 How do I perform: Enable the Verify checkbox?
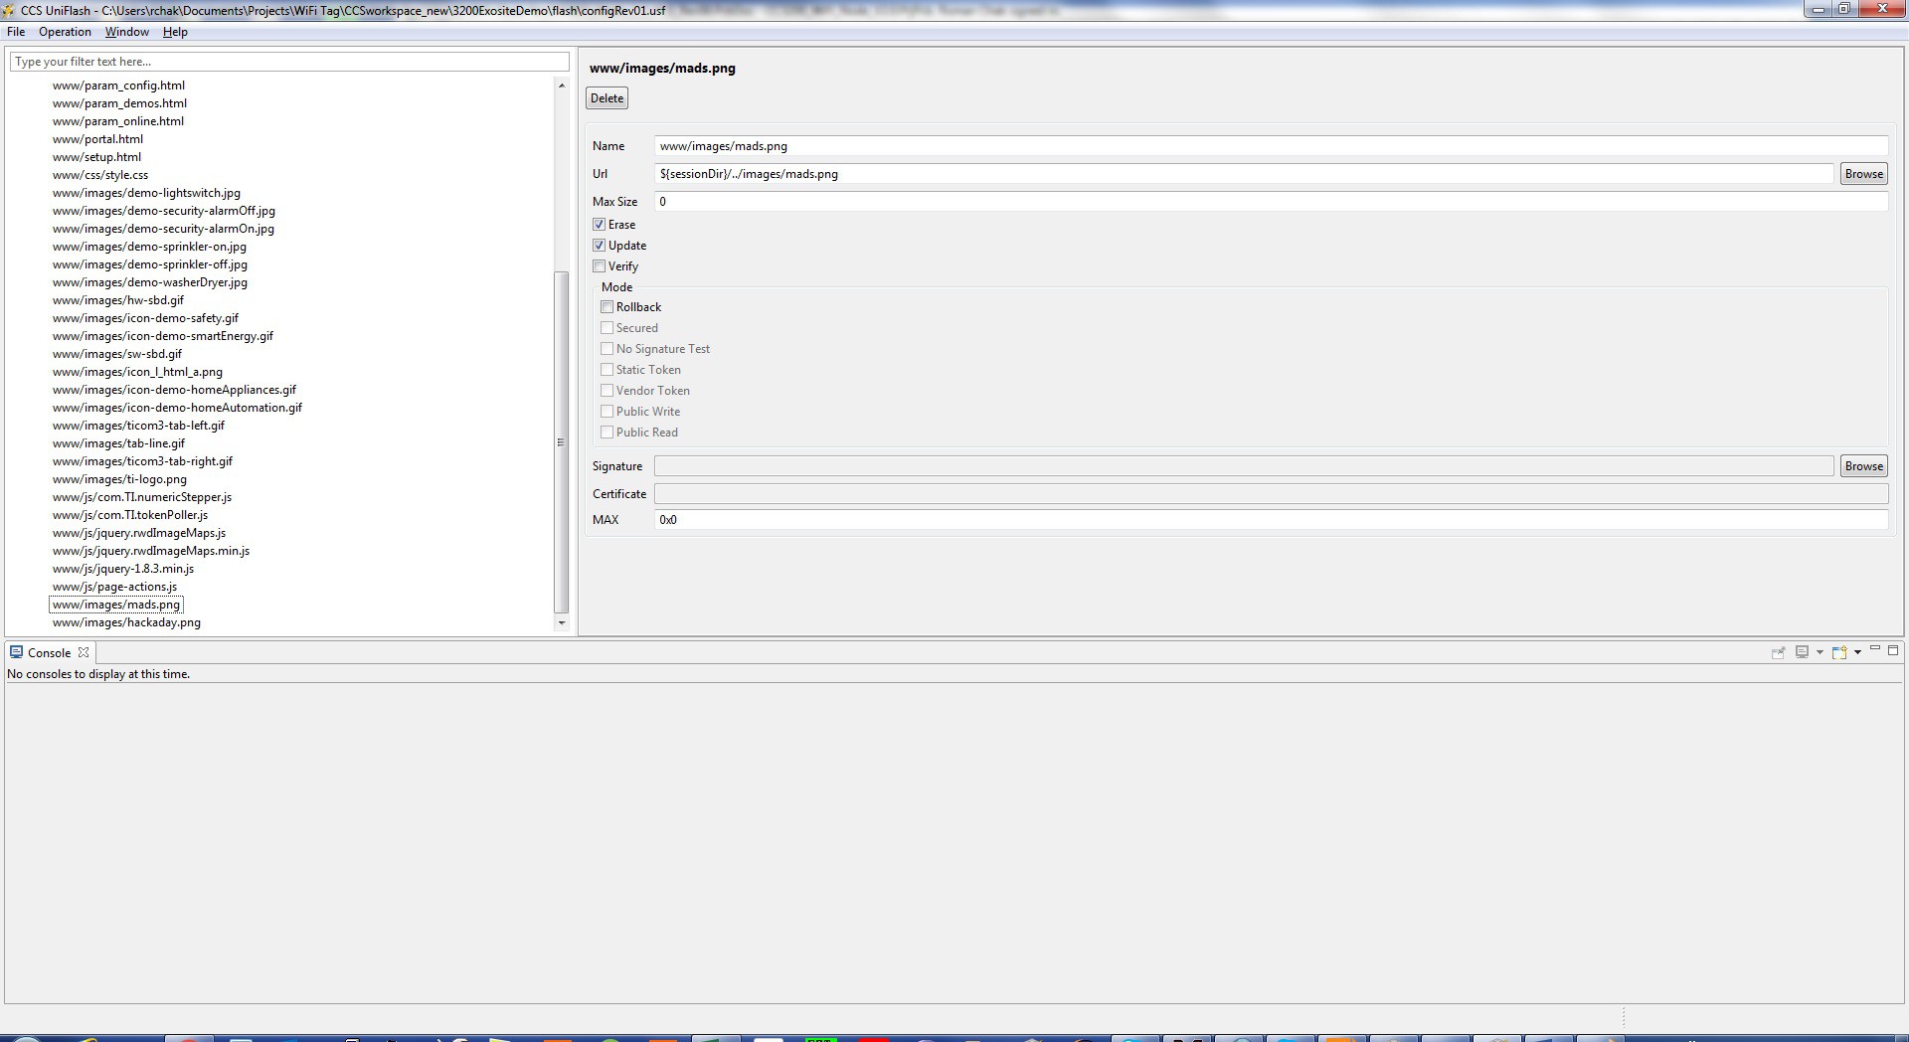(x=599, y=266)
